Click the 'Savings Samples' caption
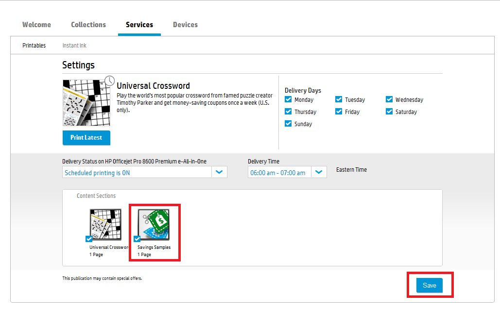 point(154,247)
